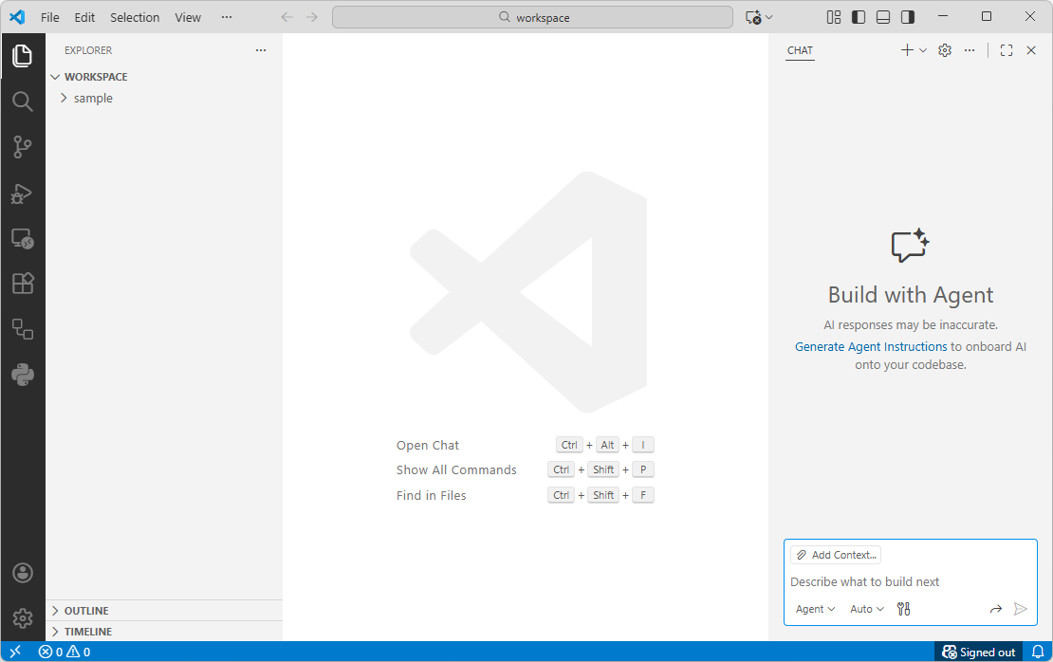Toggle the bottom Panel visibility
The image size is (1053, 662).
coord(883,17)
